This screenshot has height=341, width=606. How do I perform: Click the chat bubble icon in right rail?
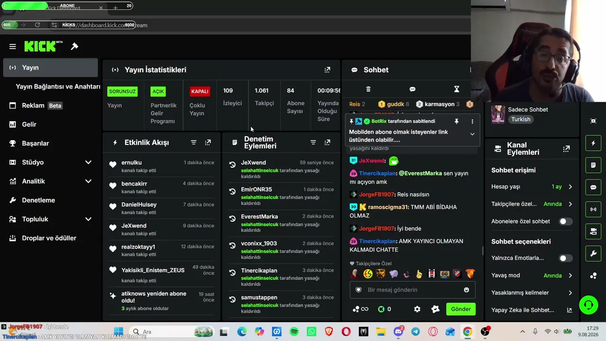coord(593,187)
